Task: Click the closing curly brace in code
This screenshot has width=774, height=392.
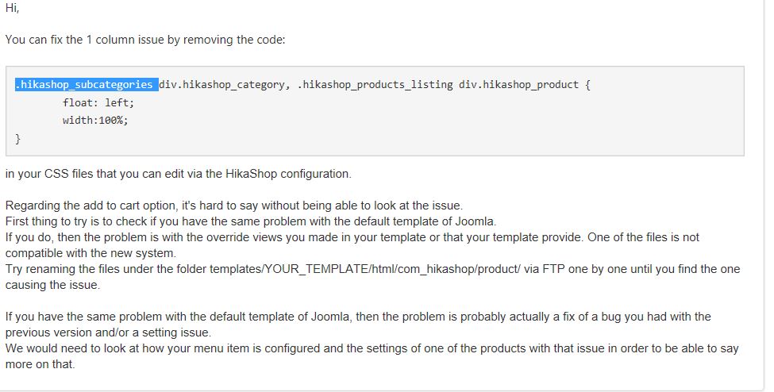Action: [18, 139]
